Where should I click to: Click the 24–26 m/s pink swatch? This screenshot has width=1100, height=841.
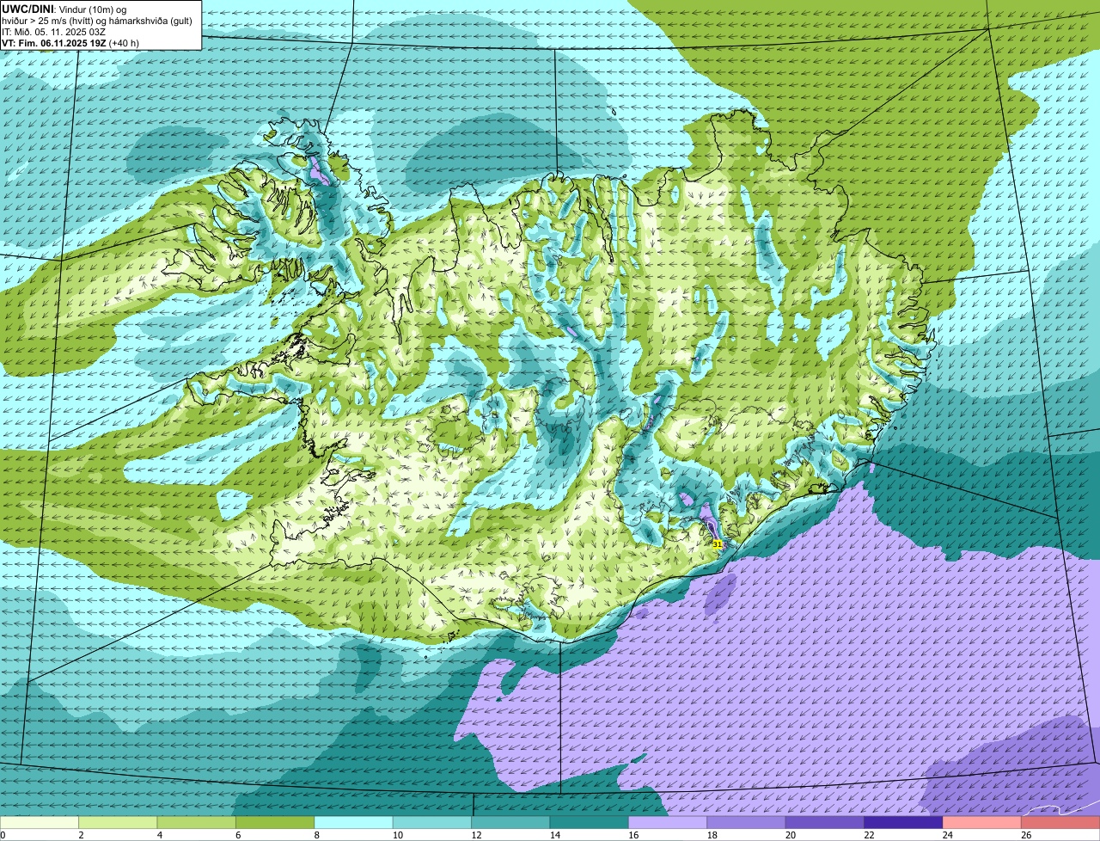pyautogui.click(x=982, y=822)
